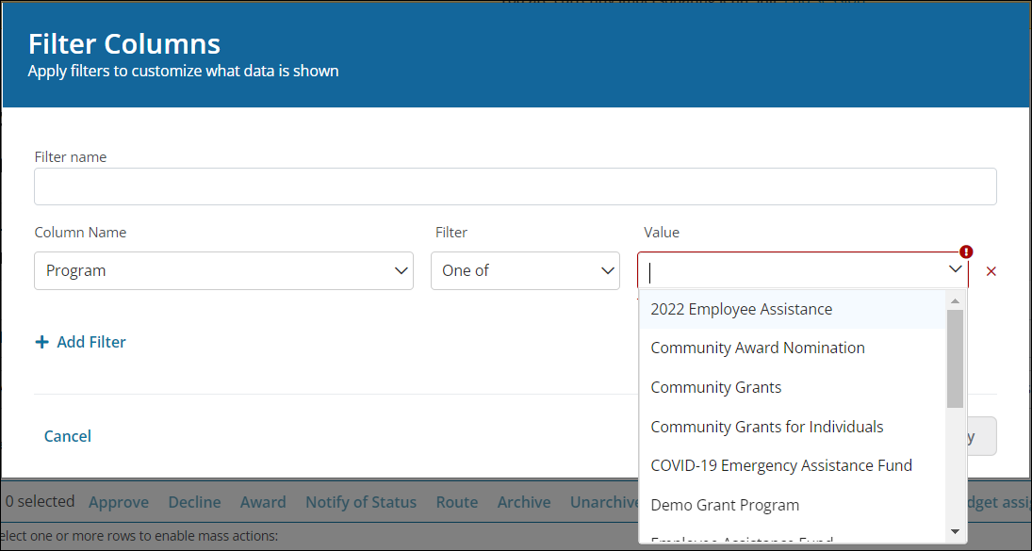Open the Filter dropdown showing One of
This screenshot has height=551, width=1032.
pyautogui.click(x=525, y=270)
